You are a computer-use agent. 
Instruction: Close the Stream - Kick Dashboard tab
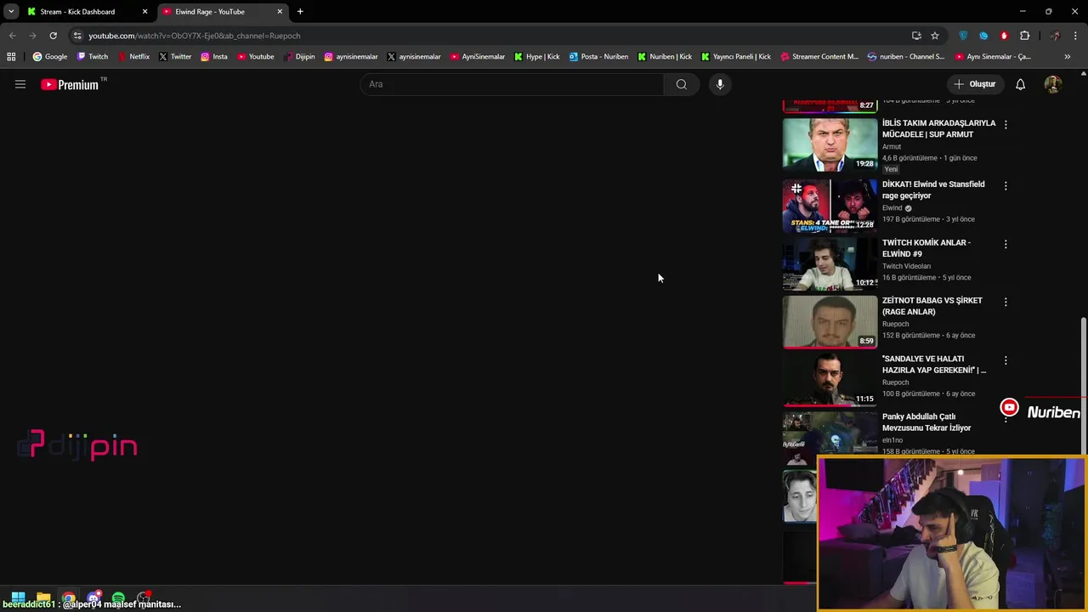point(144,12)
